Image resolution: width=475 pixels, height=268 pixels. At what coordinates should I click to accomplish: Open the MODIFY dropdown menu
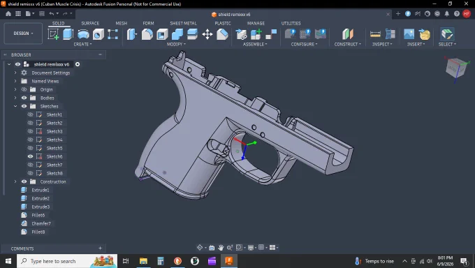(176, 44)
